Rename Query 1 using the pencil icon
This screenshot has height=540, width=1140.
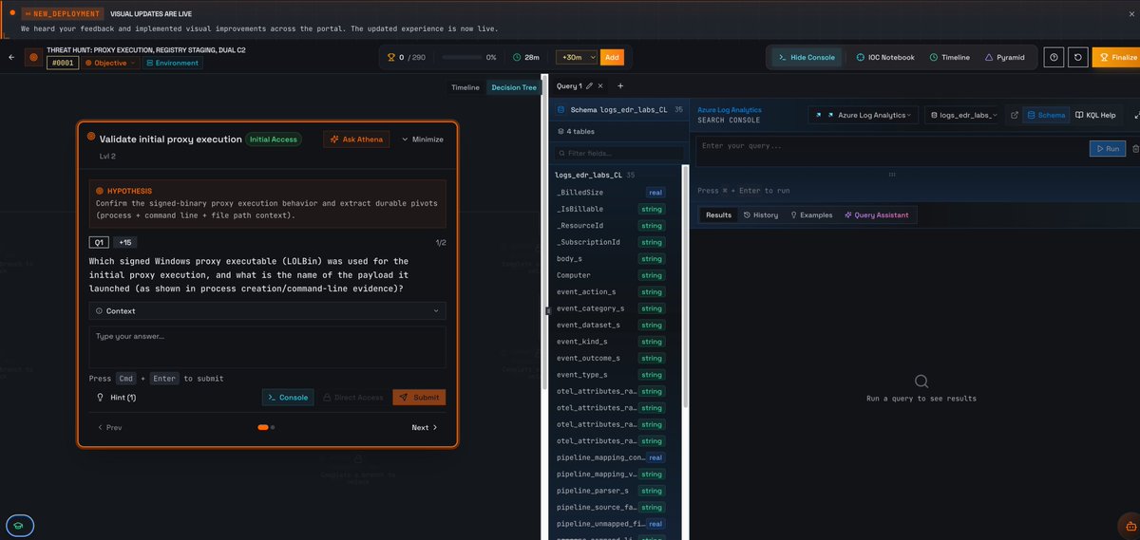pyautogui.click(x=589, y=86)
